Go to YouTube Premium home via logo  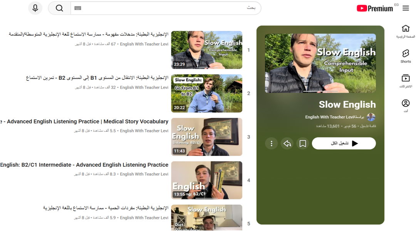374,8
